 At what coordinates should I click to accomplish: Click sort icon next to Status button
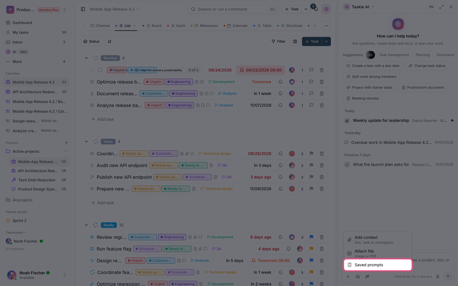109,41
